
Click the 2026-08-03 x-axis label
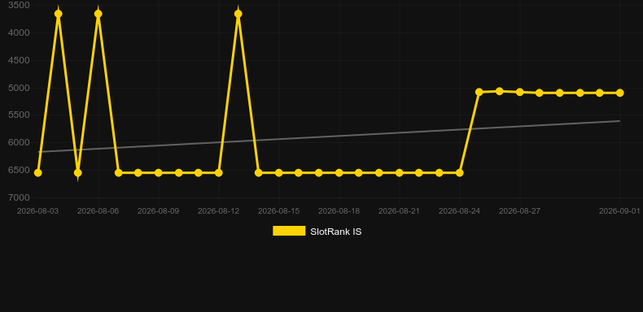pyautogui.click(x=37, y=211)
